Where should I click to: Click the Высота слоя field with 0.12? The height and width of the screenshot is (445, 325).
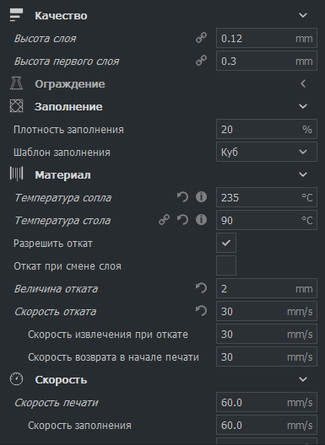pos(267,38)
